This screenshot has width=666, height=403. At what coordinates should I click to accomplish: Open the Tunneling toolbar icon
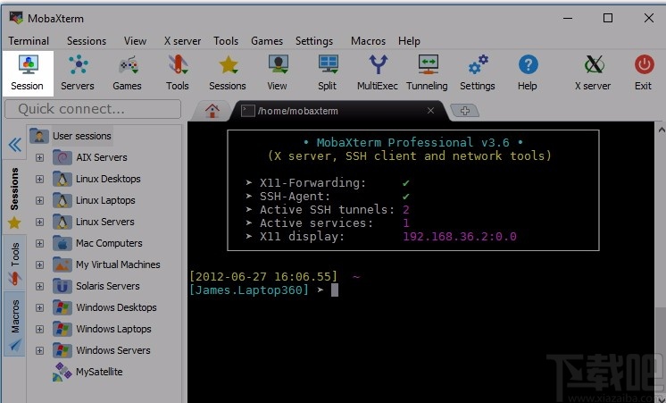428,73
